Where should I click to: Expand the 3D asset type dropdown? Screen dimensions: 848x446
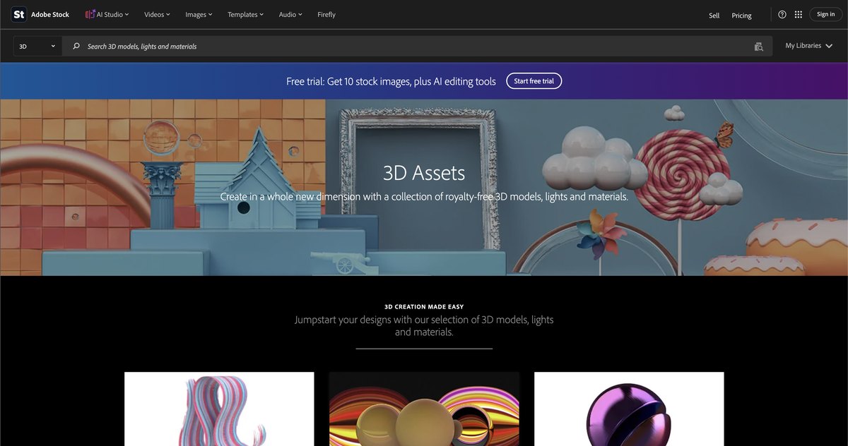[x=37, y=47]
